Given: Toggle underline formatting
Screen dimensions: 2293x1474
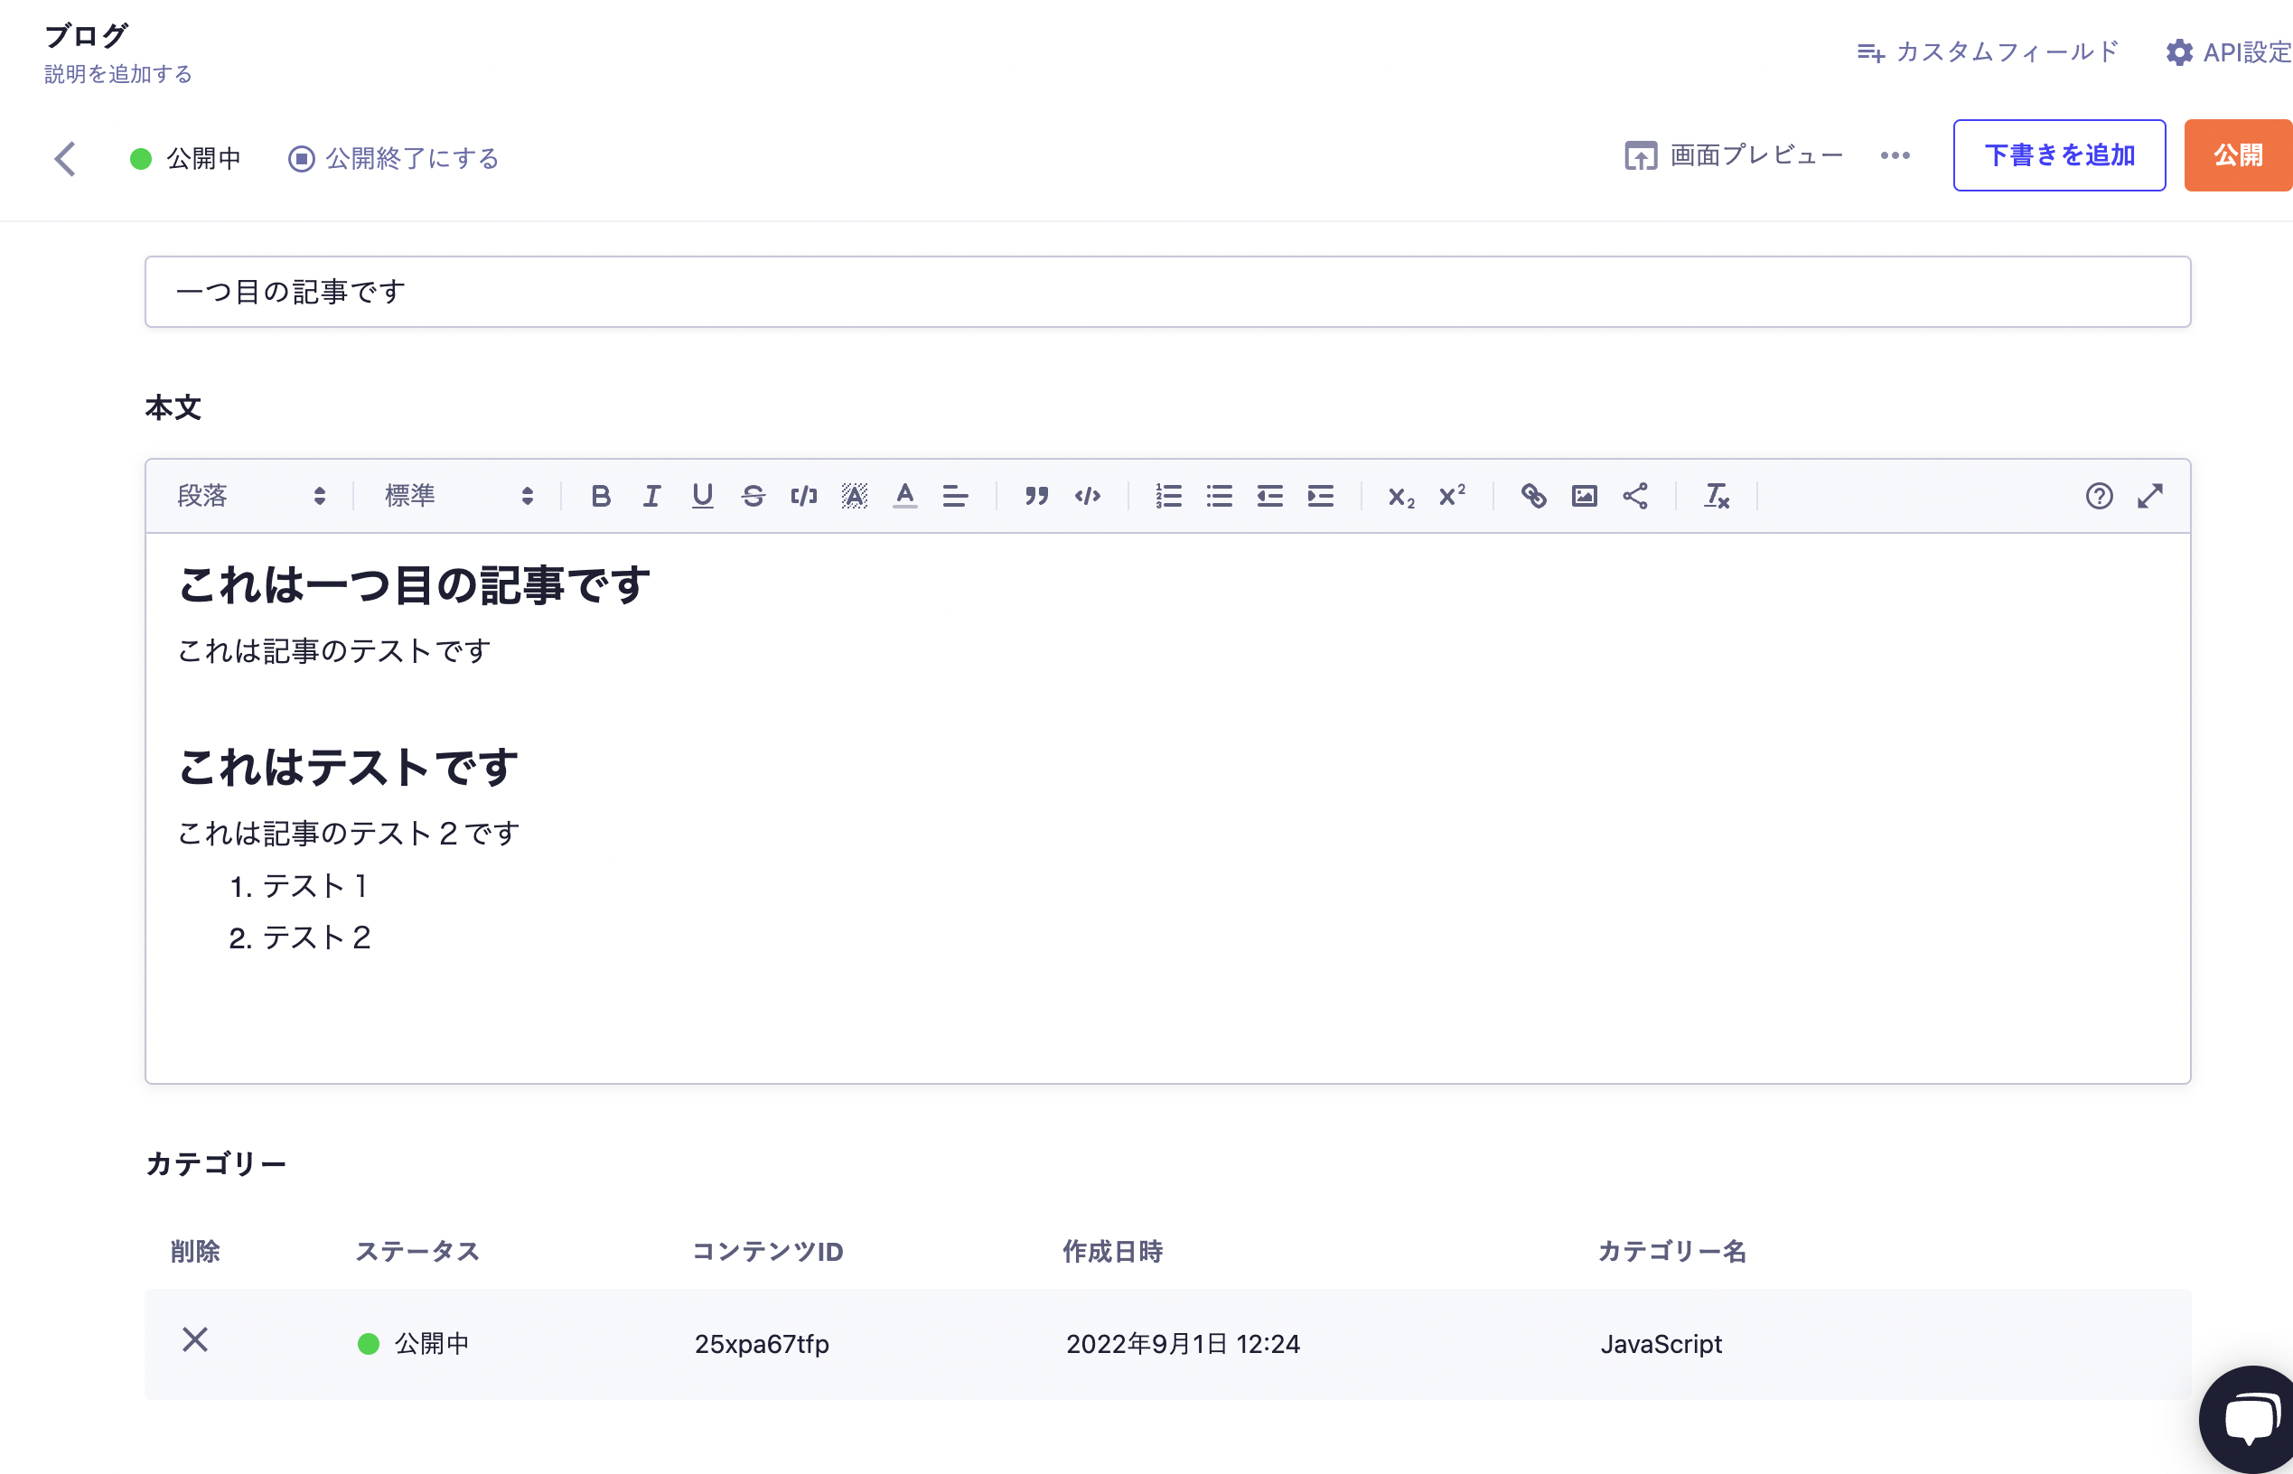Looking at the screenshot, I should [703, 496].
